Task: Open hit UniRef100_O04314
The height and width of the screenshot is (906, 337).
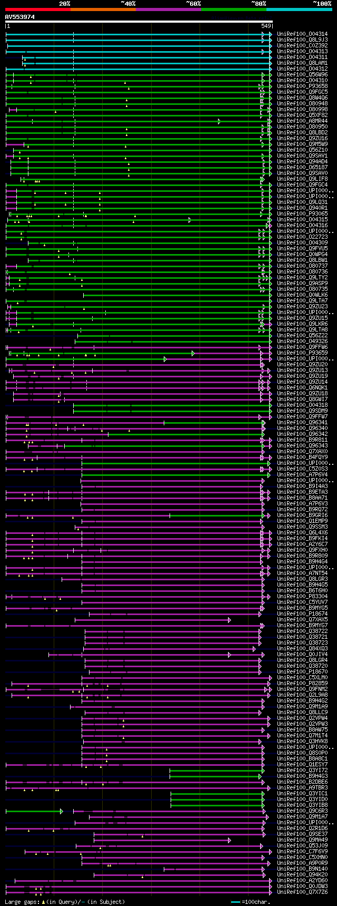Action: 302,34
